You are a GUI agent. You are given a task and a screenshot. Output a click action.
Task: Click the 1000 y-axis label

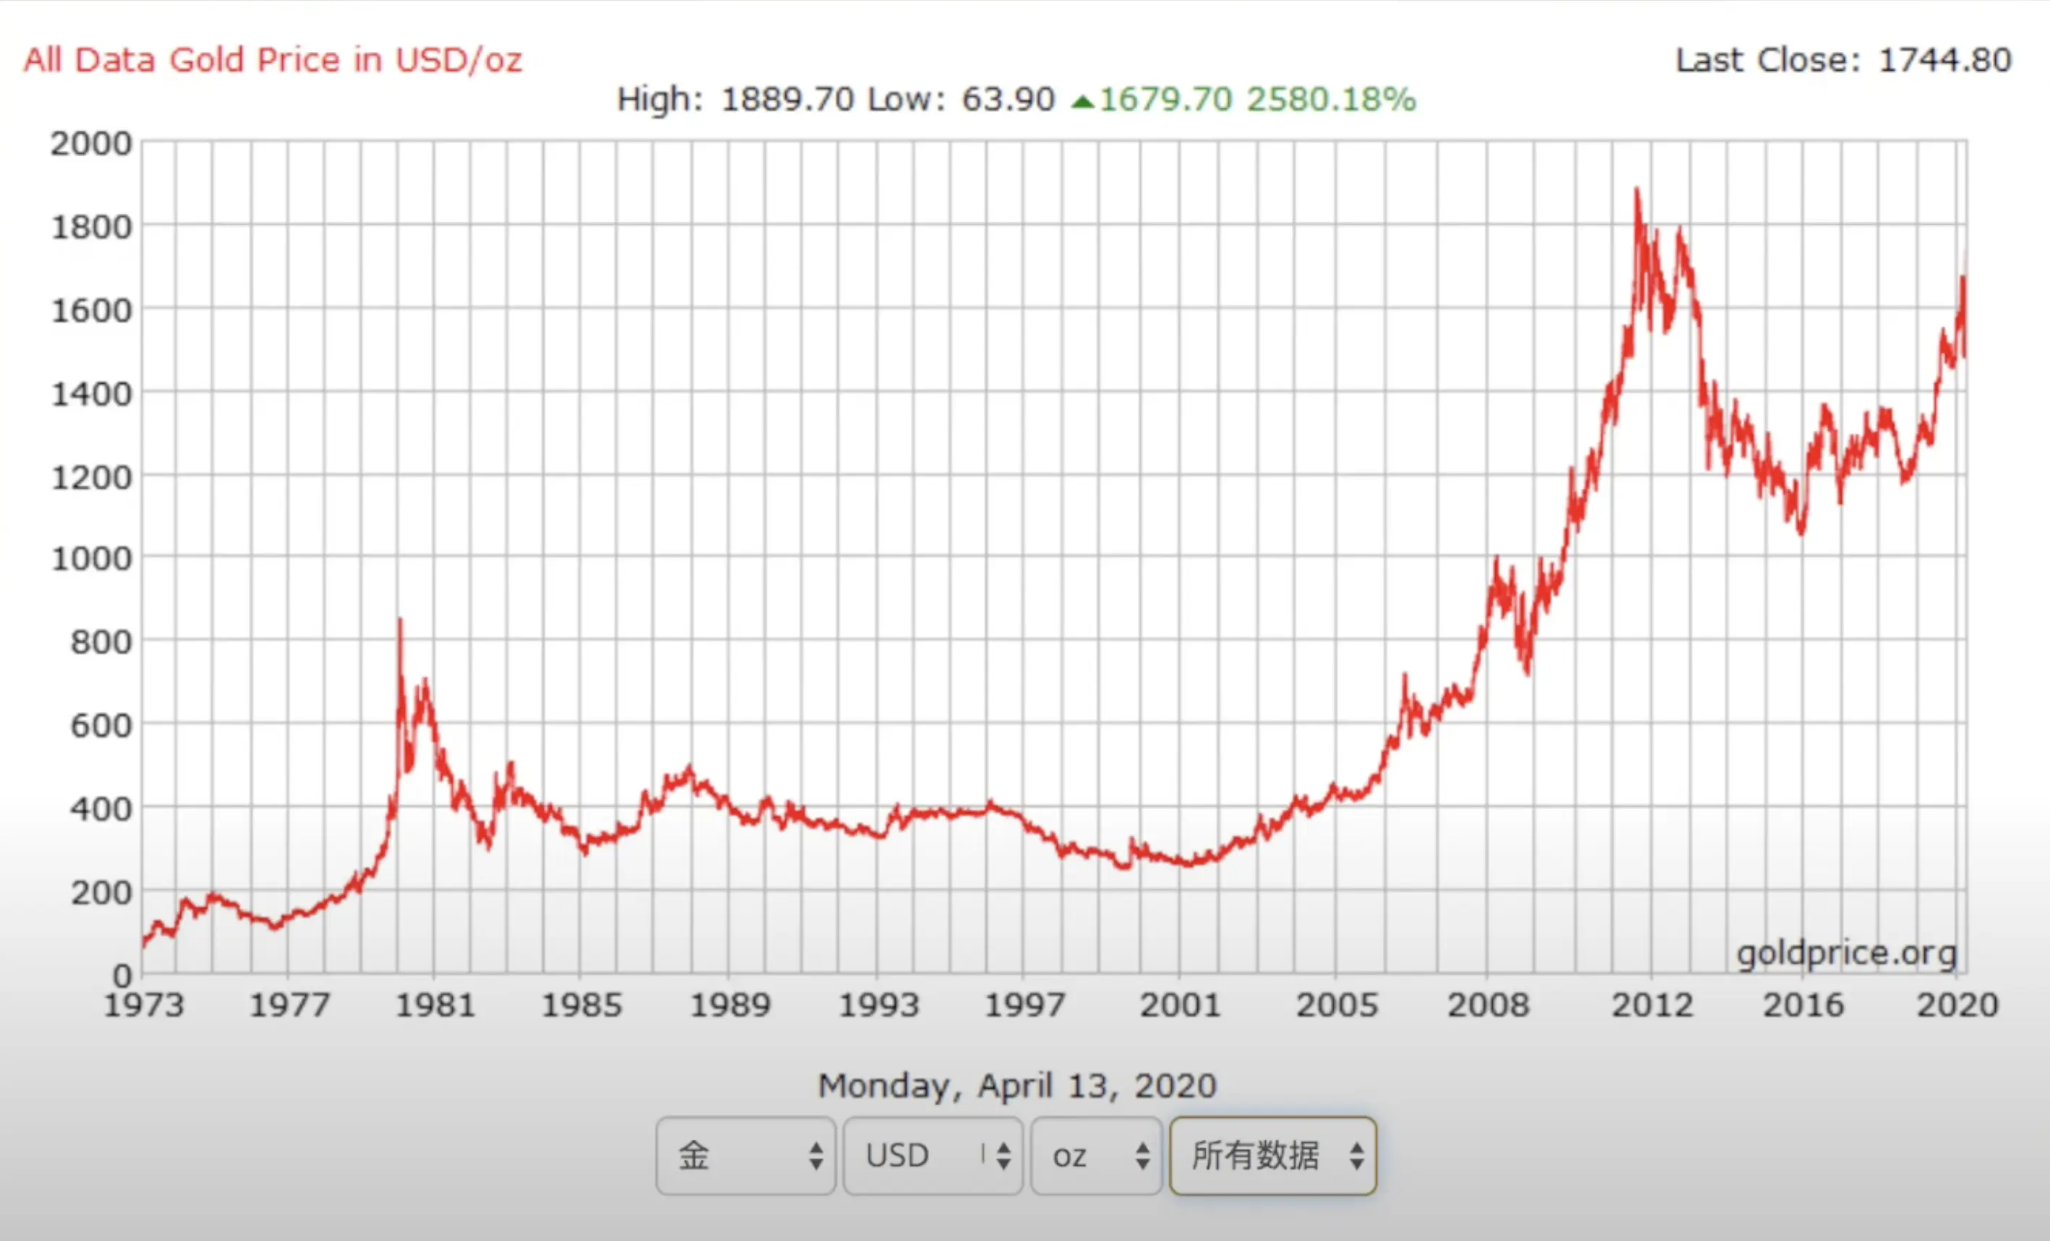90,559
